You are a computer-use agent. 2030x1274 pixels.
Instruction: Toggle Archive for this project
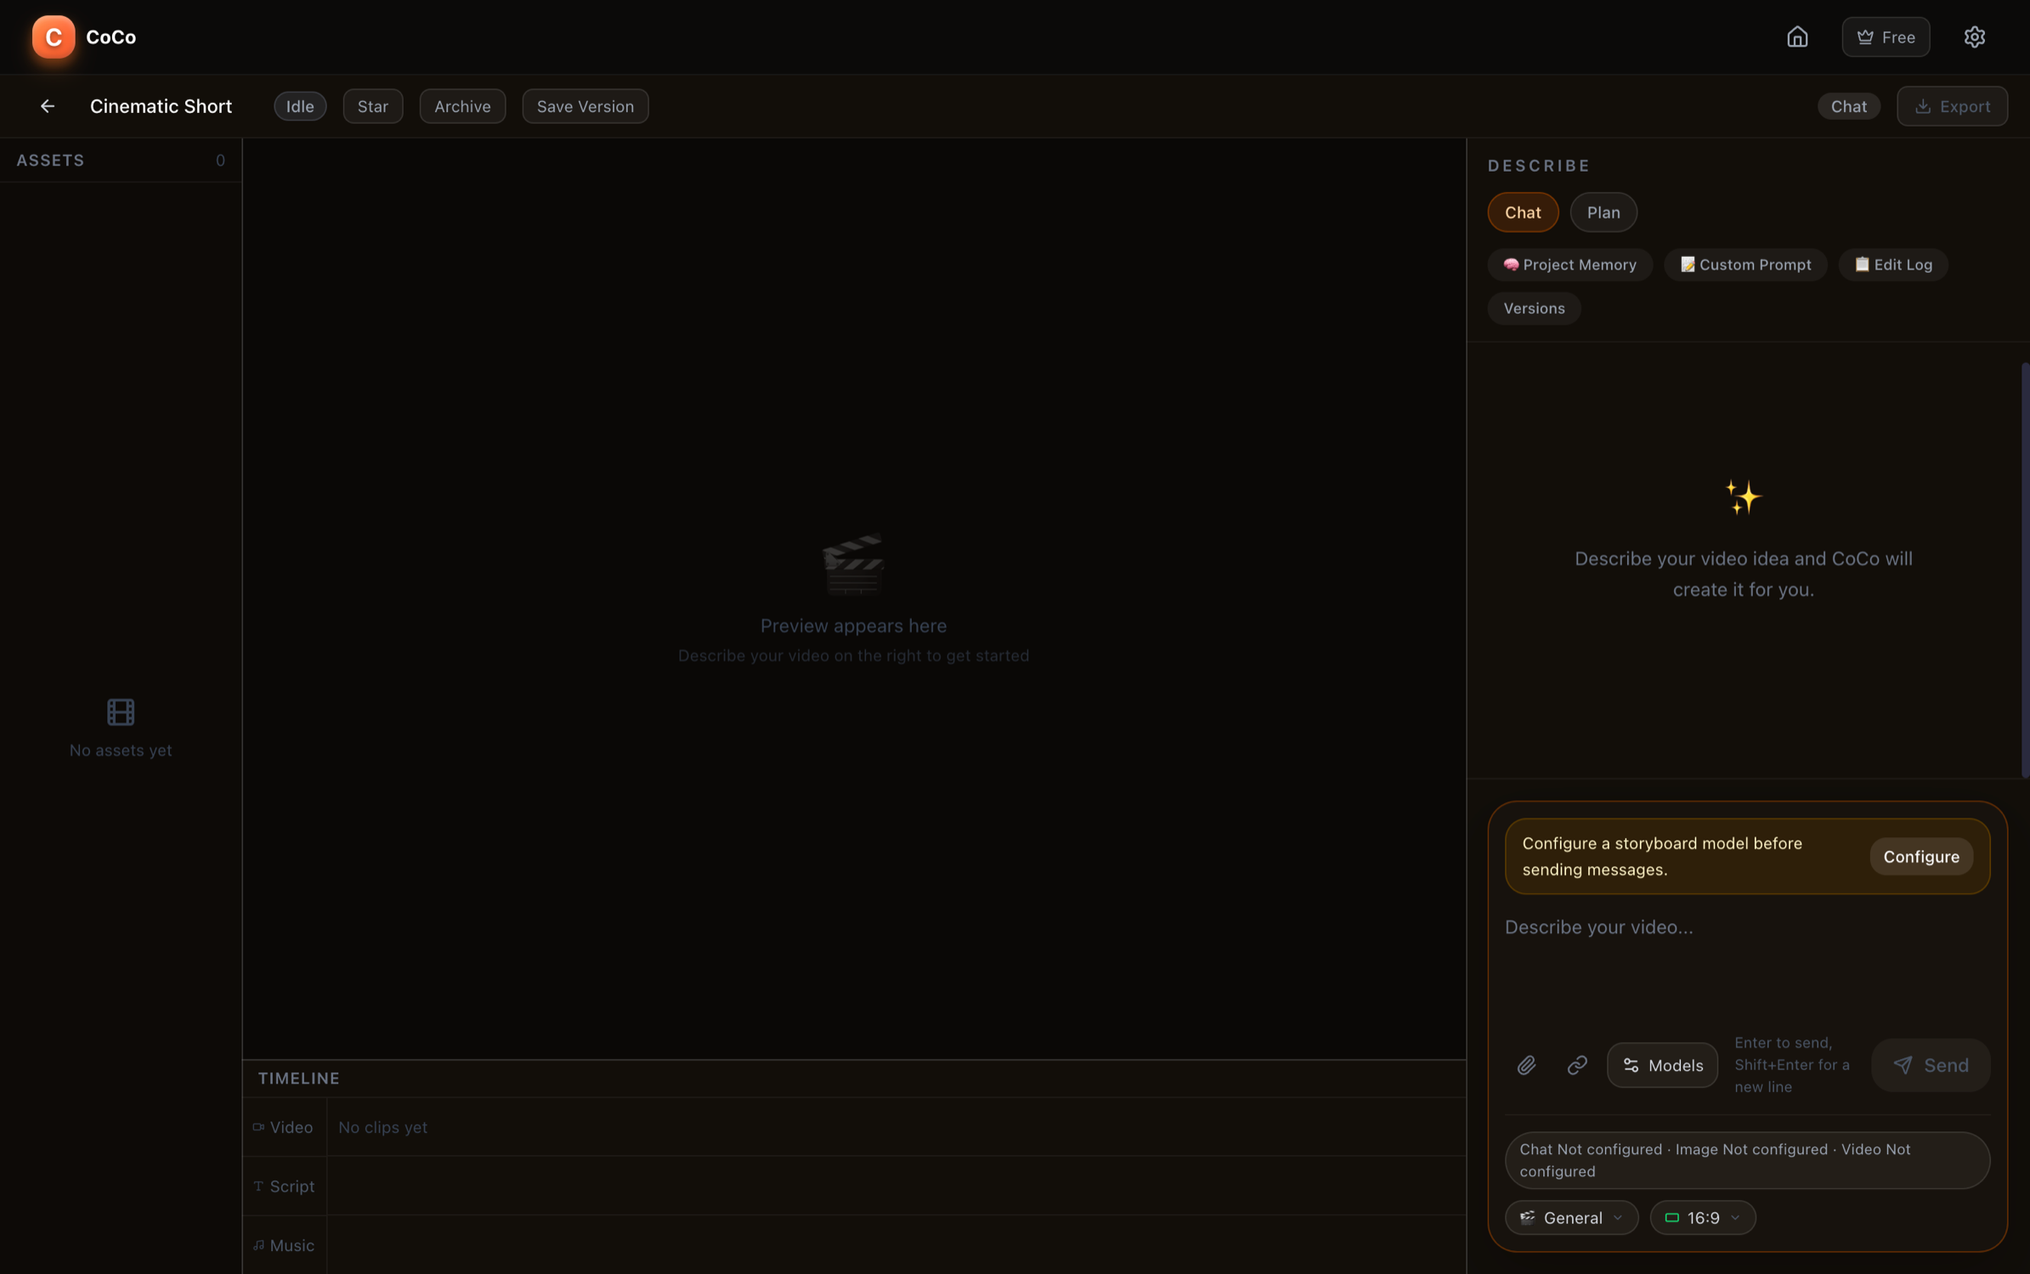click(x=462, y=106)
